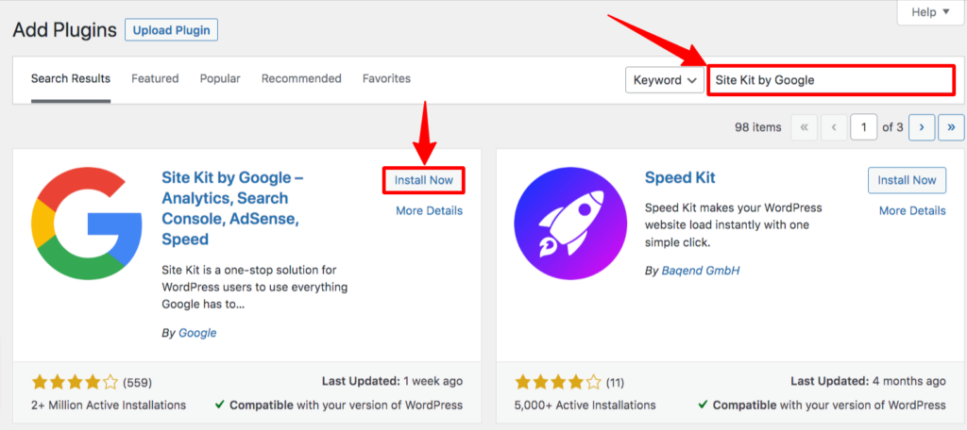Open the Baqend GmbH author link
Viewport: 967px width, 430px height.
(x=701, y=271)
